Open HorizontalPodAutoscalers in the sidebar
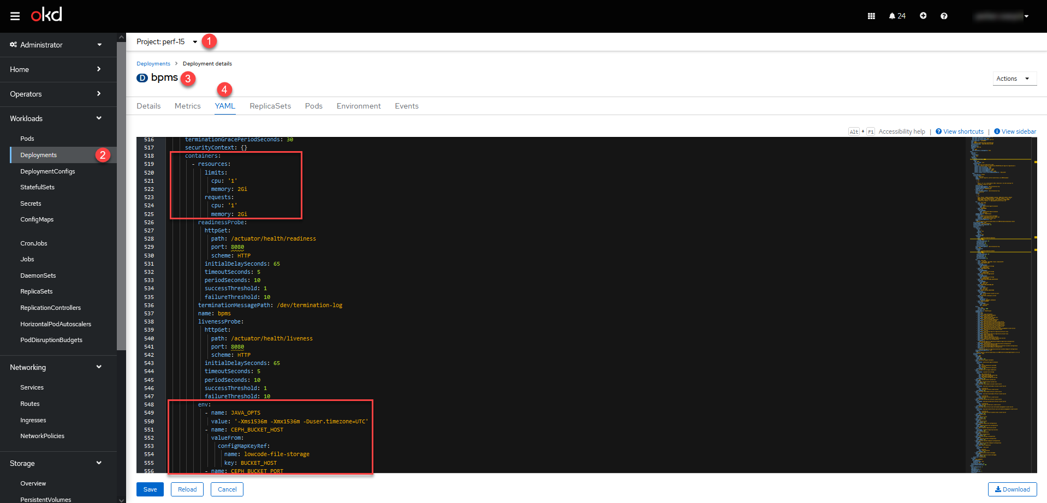 [x=56, y=324]
